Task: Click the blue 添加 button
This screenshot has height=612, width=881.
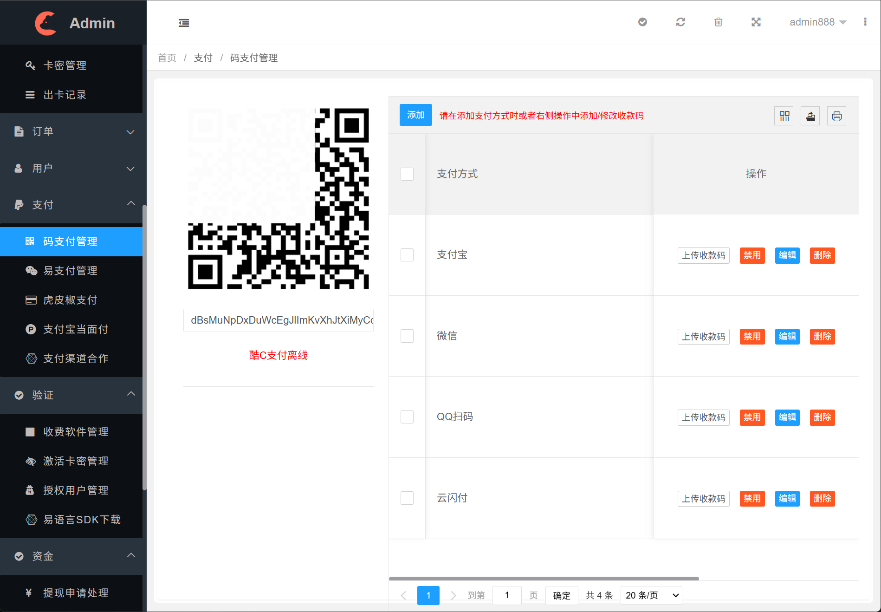Action: [415, 115]
